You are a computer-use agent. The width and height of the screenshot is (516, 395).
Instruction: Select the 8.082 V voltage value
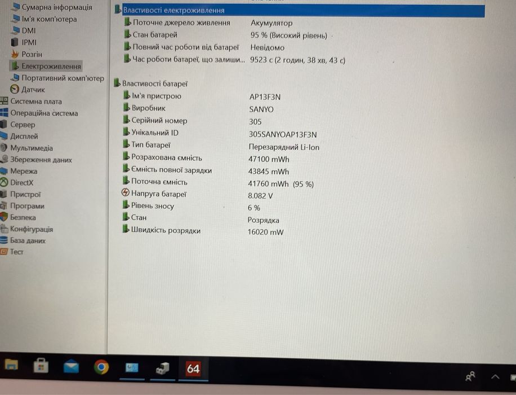pos(260,196)
